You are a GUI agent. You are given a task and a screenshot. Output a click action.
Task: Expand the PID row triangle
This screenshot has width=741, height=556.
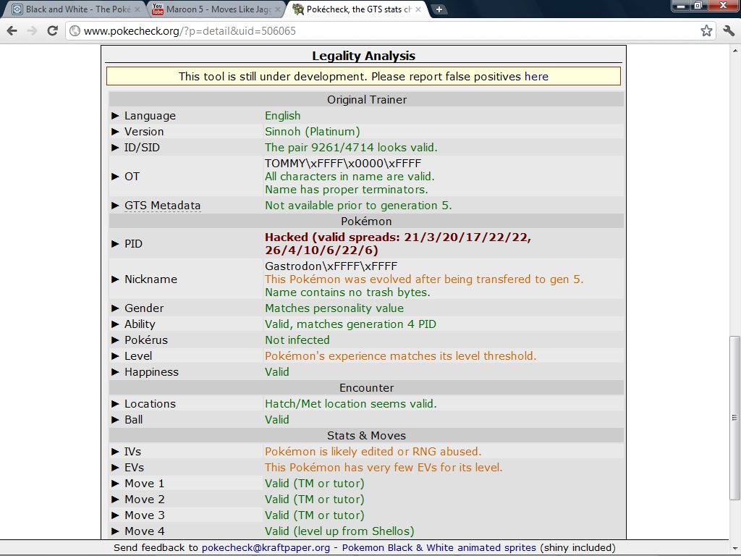pos(115,244)
